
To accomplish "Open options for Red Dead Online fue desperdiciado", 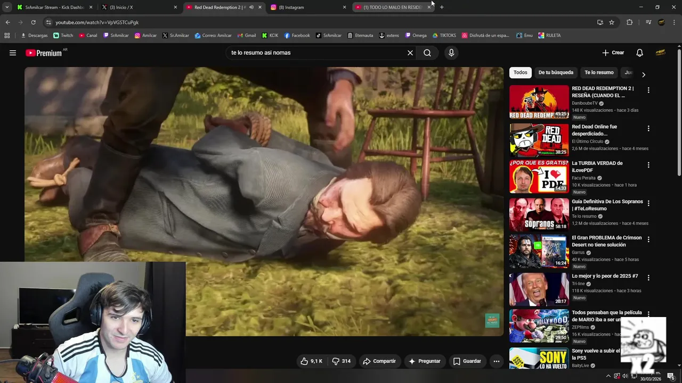I will point(648,128).
